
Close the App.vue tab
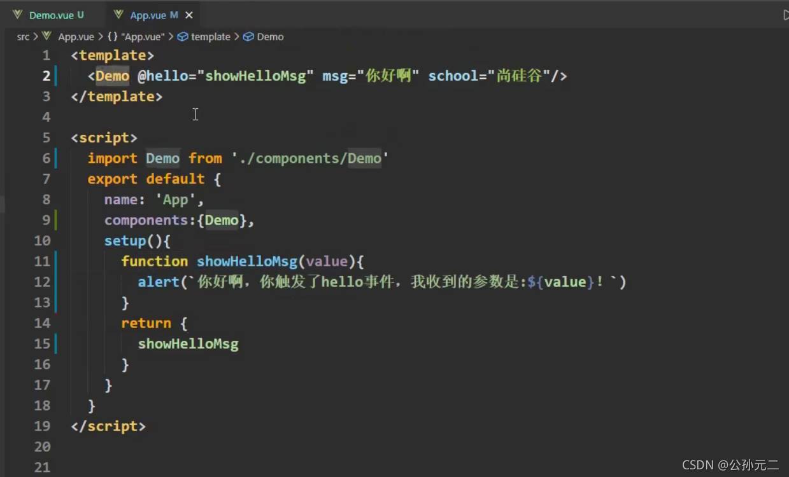(188, 15)
